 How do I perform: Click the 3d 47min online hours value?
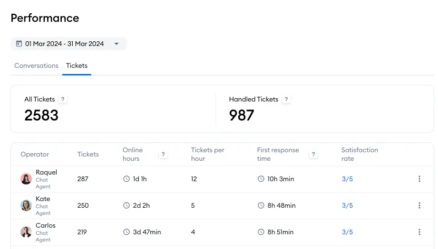147,232
